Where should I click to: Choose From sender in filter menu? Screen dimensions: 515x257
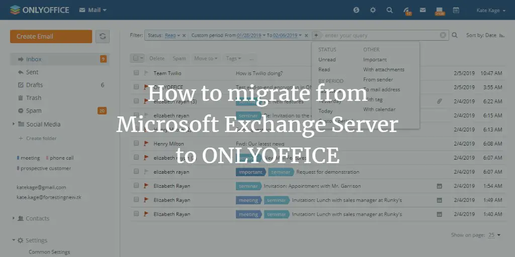378,80
